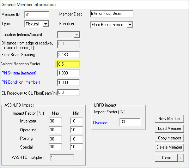Click the Delete Member button
The image size is (189, 168).
[169, 147]
